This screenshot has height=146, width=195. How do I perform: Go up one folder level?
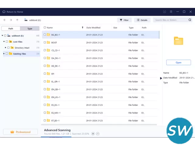(x=17, y=20)
